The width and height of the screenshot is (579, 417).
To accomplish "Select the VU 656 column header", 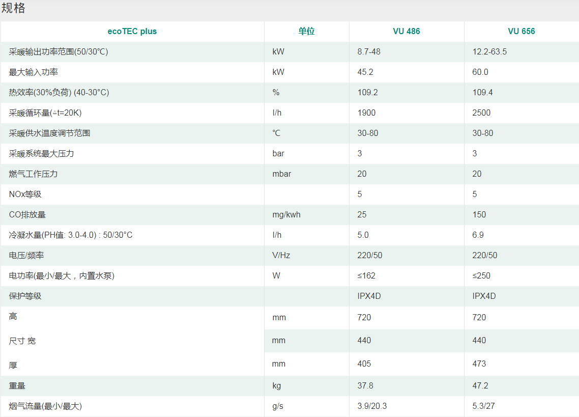I will click(522, 32).
